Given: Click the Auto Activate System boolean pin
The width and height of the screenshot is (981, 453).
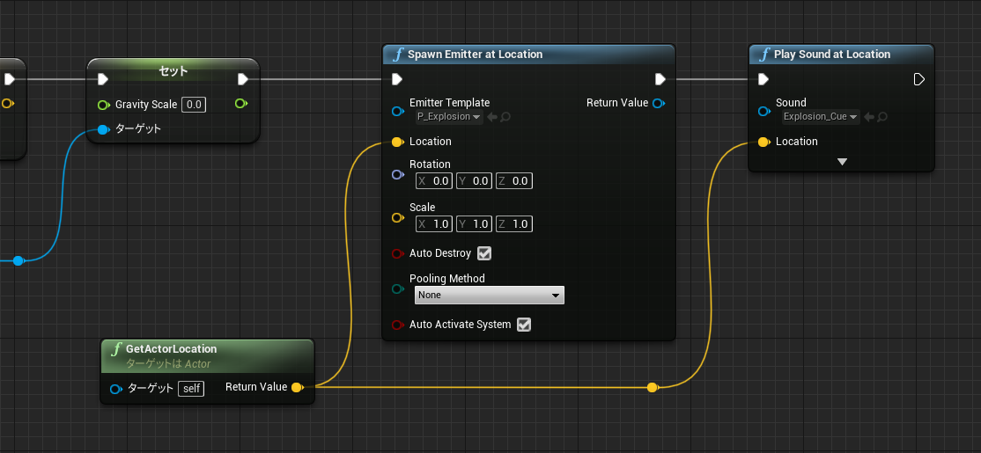Looking at the screenshot, I should click(396, 325).
